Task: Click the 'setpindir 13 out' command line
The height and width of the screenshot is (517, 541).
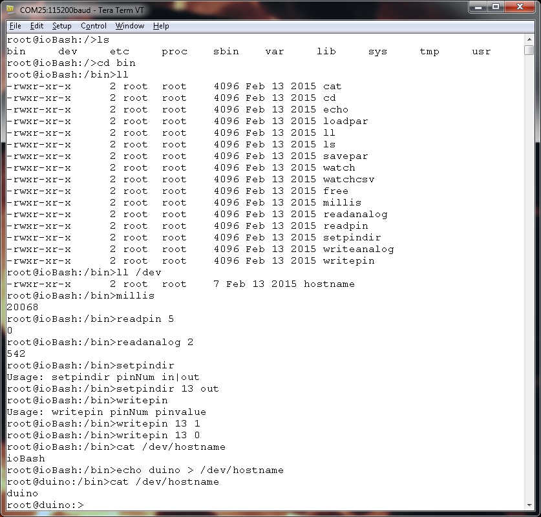Action: click(167, 388)
